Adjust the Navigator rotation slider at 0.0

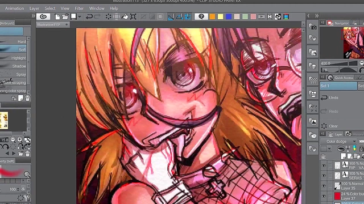point(339,70)
